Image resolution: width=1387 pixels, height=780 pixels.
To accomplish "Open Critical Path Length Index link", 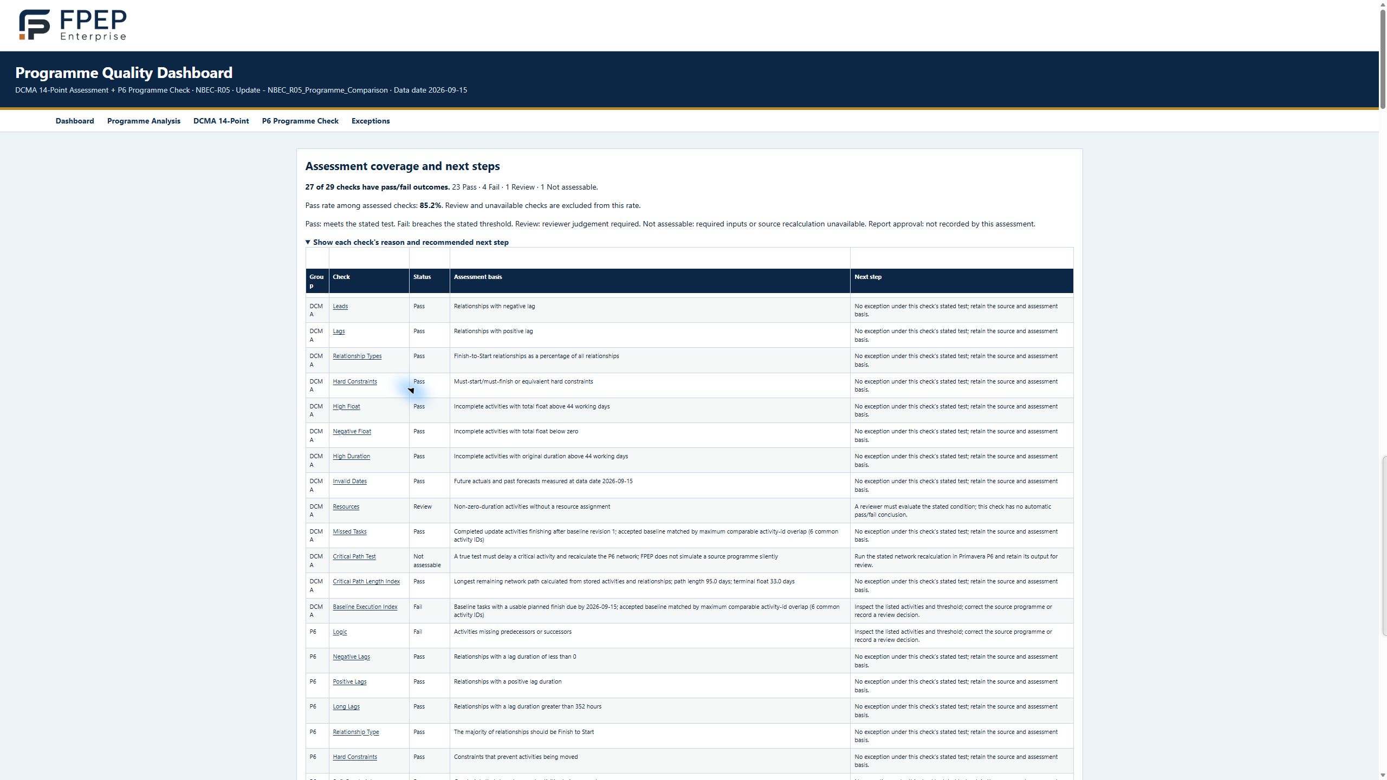I will pos(366,581).
